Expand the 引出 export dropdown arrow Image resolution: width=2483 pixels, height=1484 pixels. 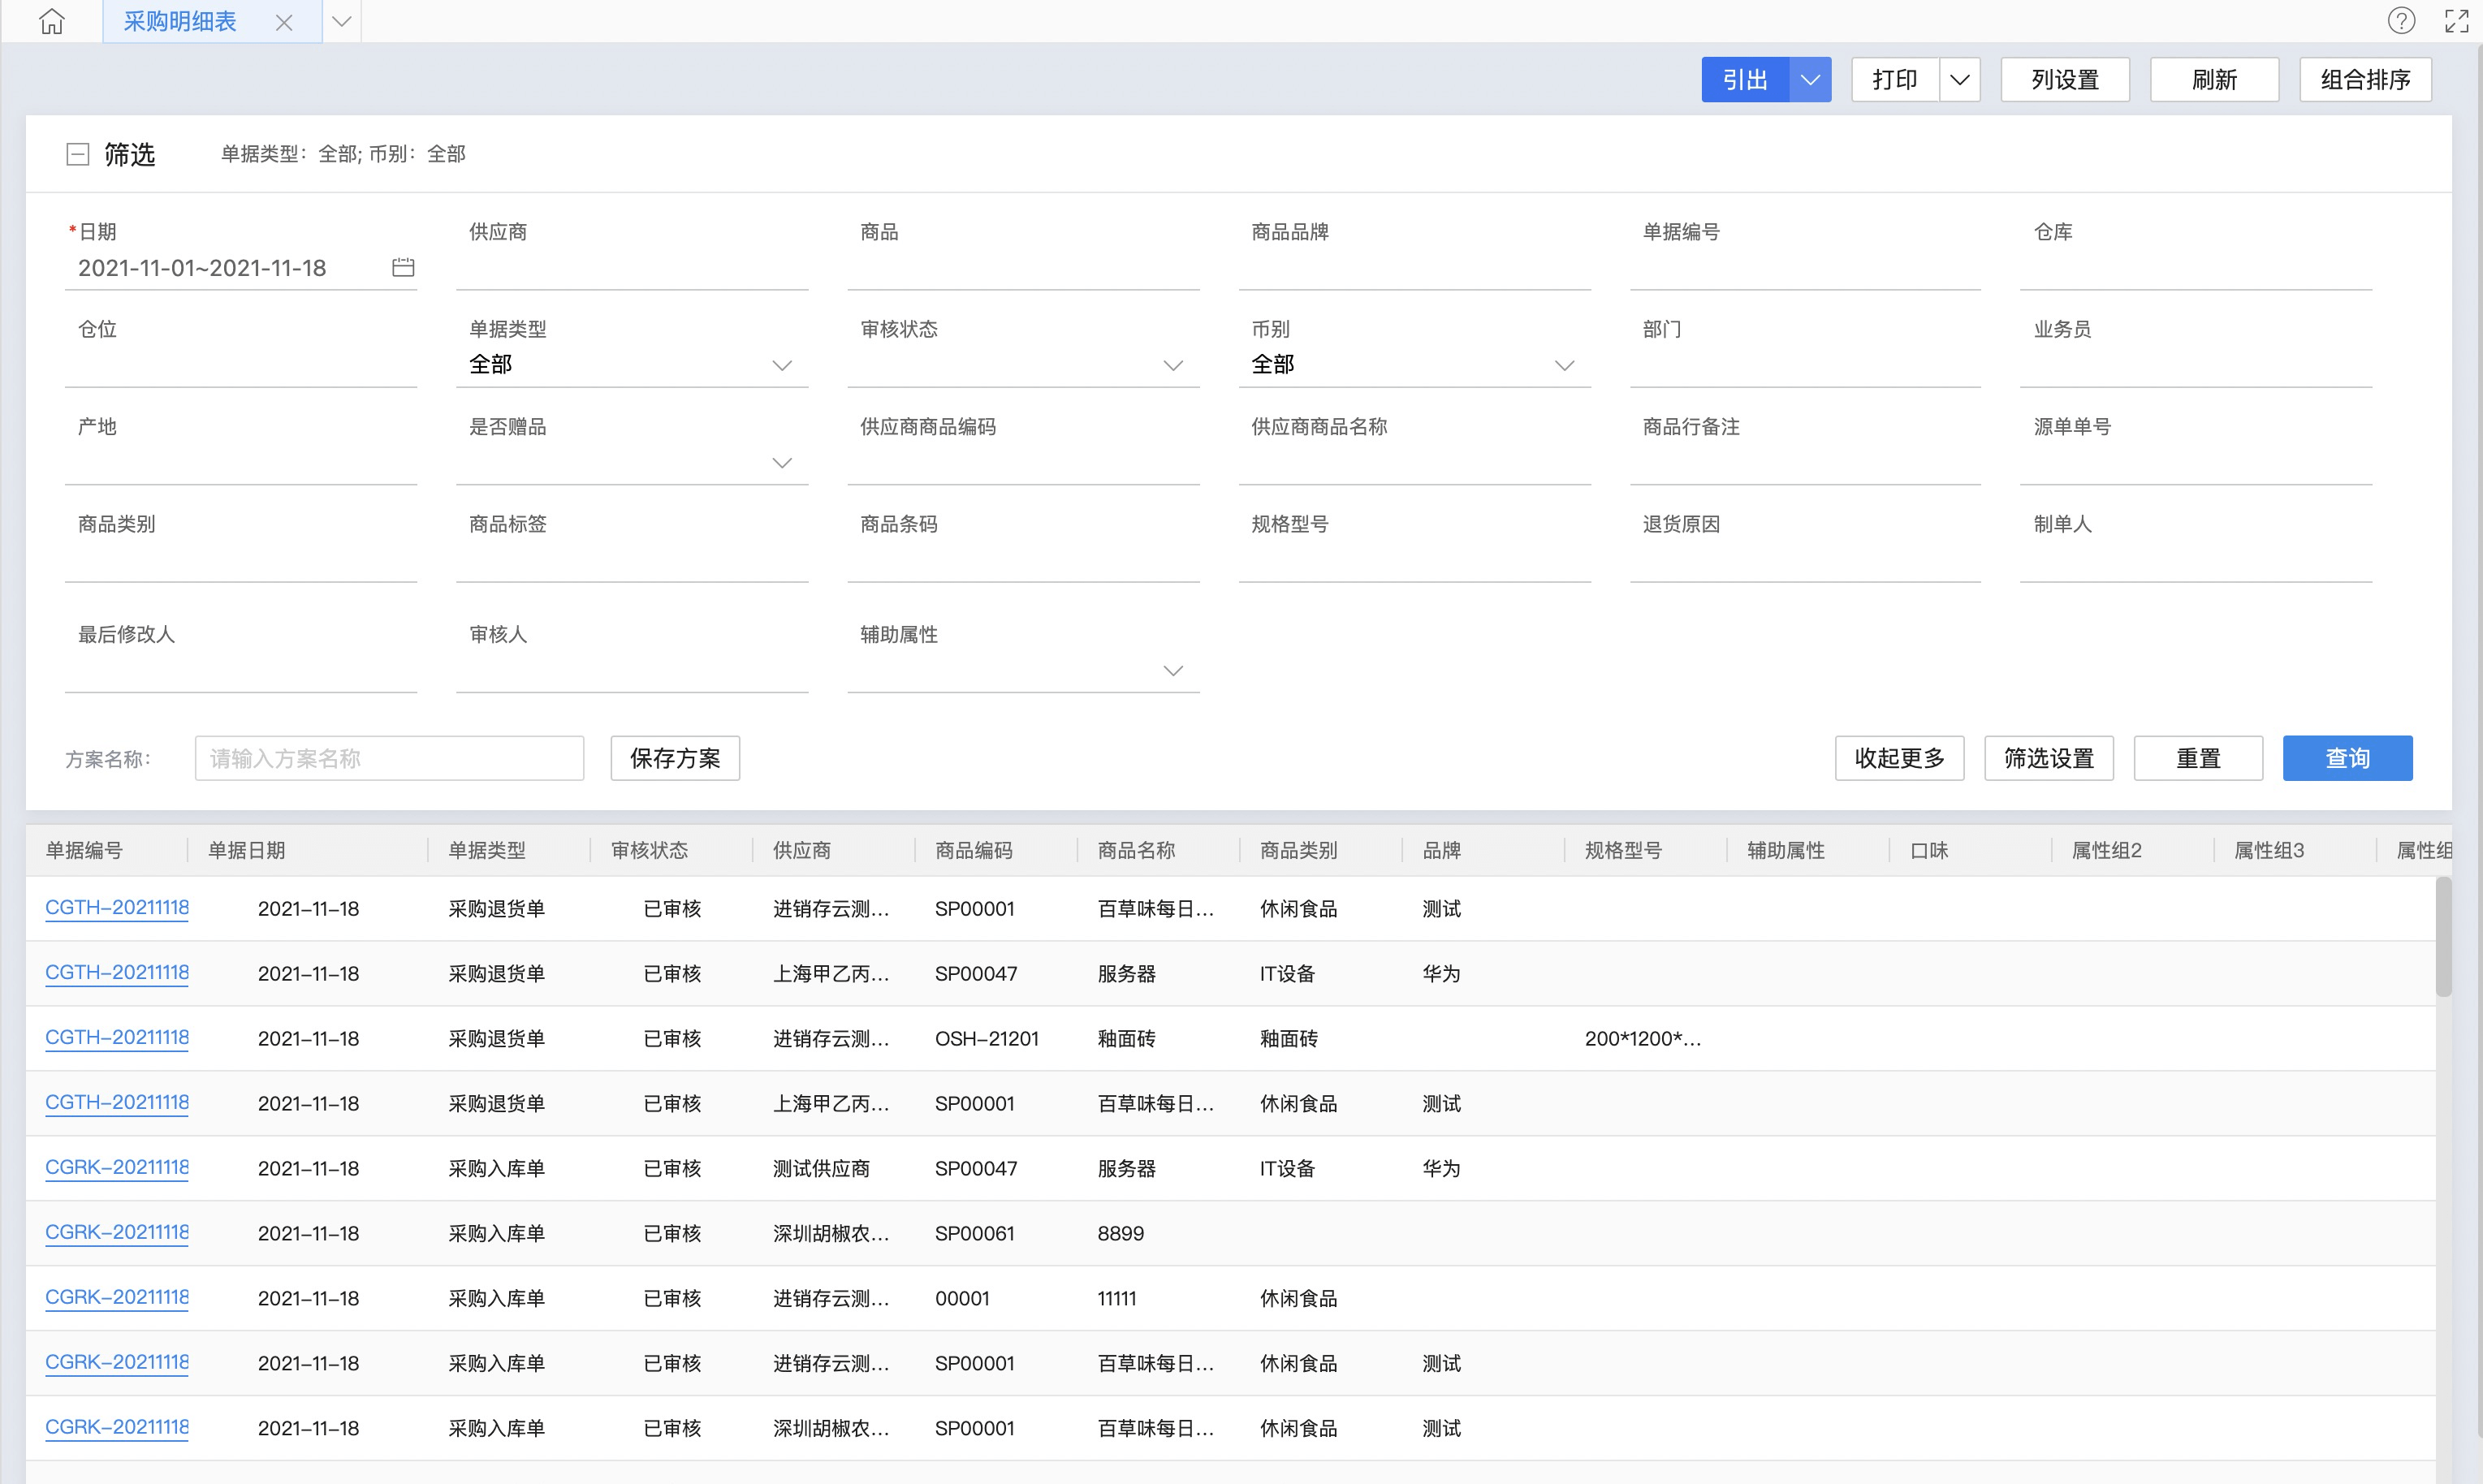1810,80
